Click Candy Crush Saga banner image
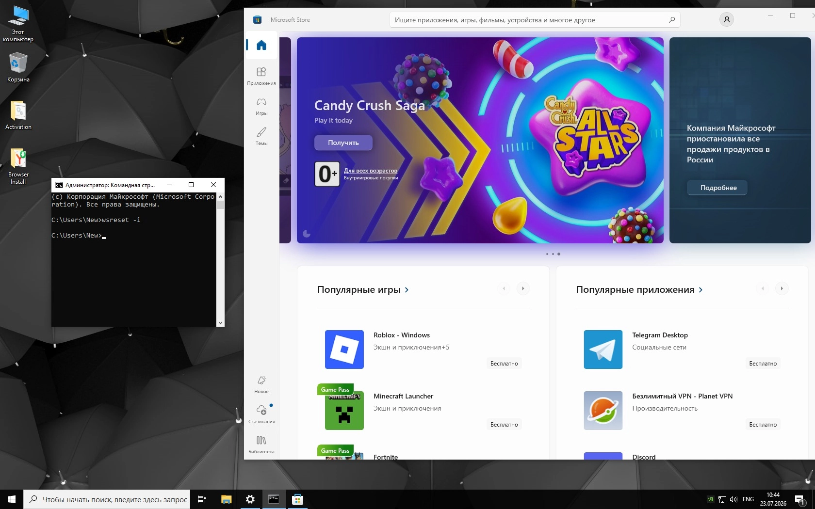The width and height of the screenshot is (815, 509). tap(480, 140)
